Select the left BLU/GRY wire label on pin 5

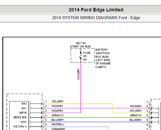[58, 120]
